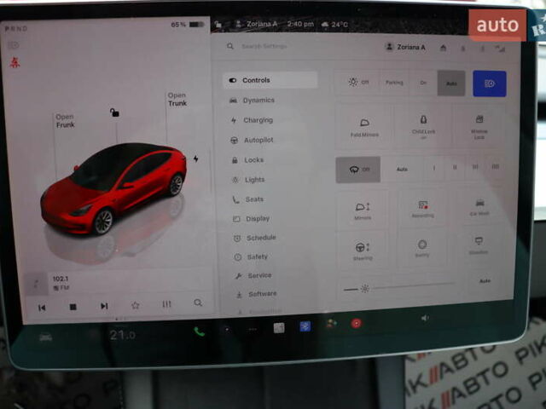Tap the headlight indicator icon at top-left

[x=14, y=45]
